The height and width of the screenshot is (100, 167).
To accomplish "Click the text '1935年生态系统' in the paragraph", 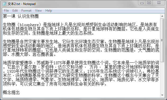I will pyautogui.click(x=102, y=71).
